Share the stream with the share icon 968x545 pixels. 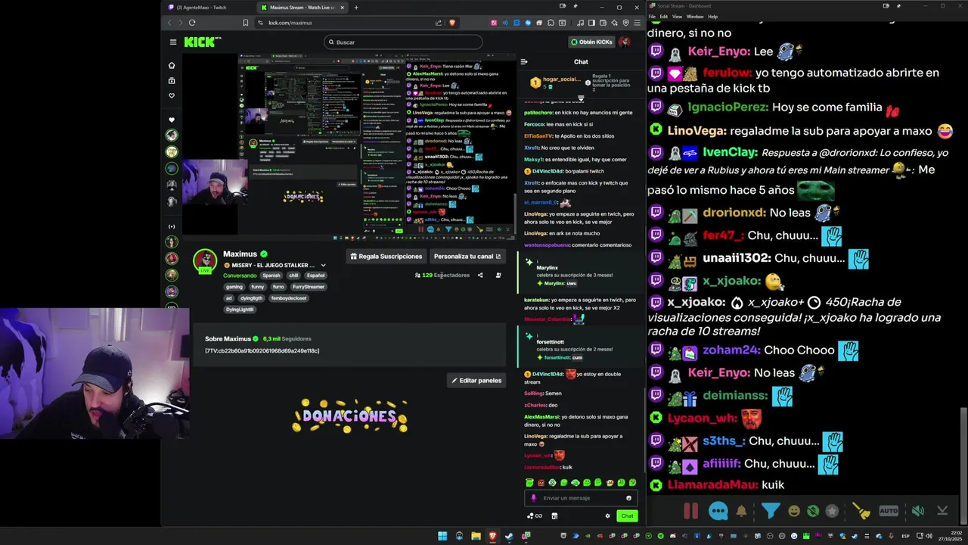coord(480,276)
